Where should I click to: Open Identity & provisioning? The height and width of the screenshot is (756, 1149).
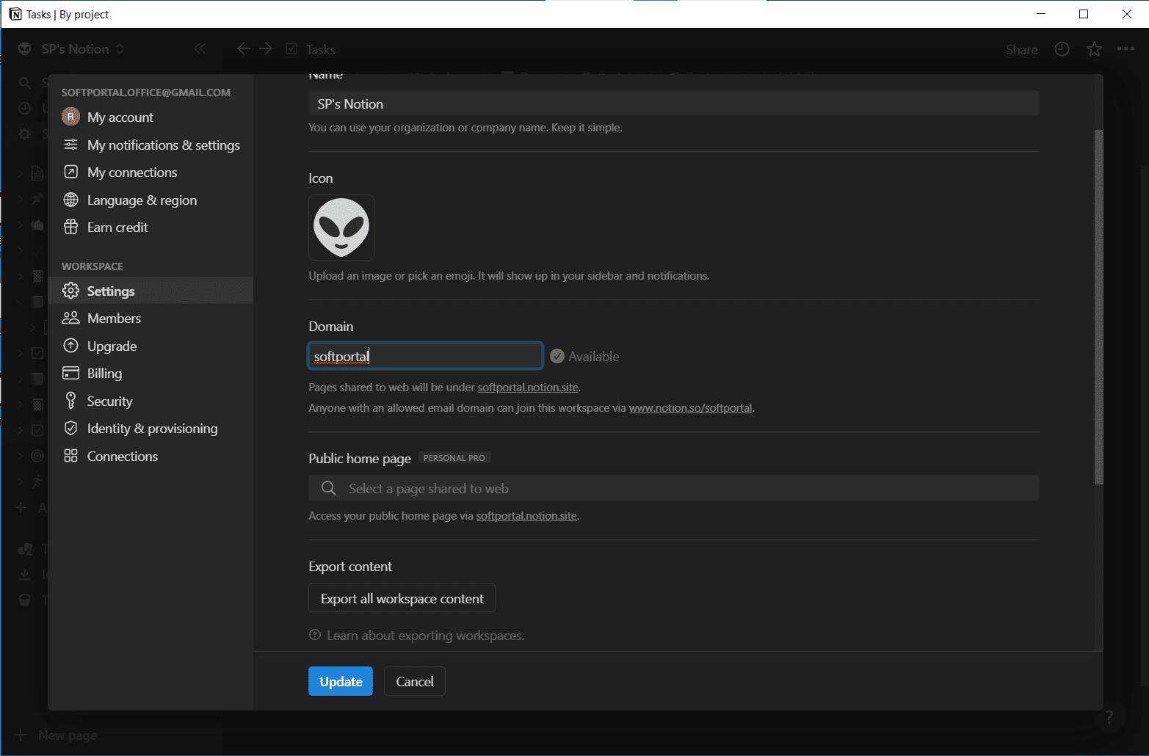tap(151, 429)
